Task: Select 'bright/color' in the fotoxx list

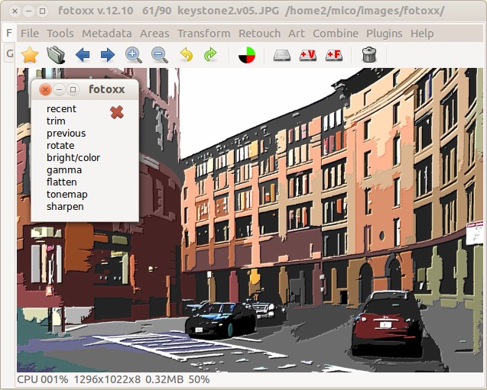Action: point(73,158)
